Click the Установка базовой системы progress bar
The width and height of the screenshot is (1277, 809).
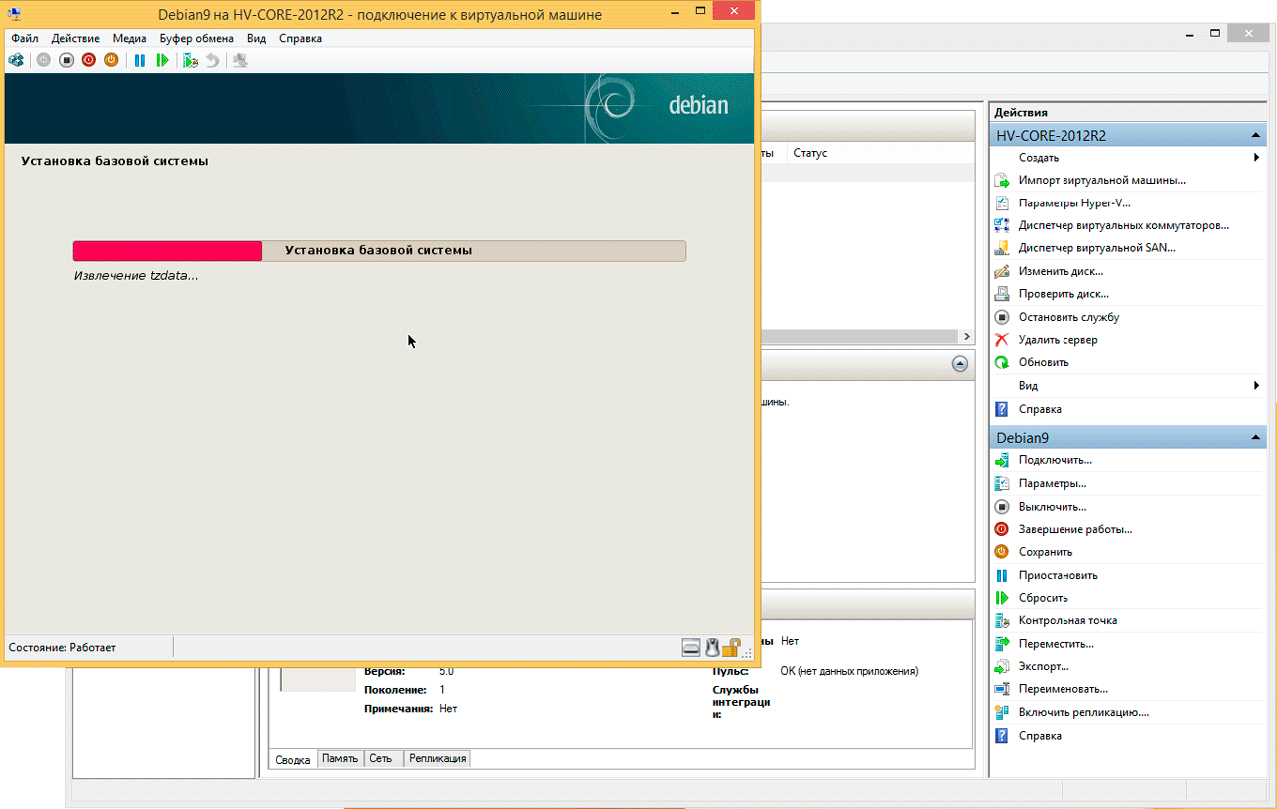pyautogui.click(x=379, y=251)
